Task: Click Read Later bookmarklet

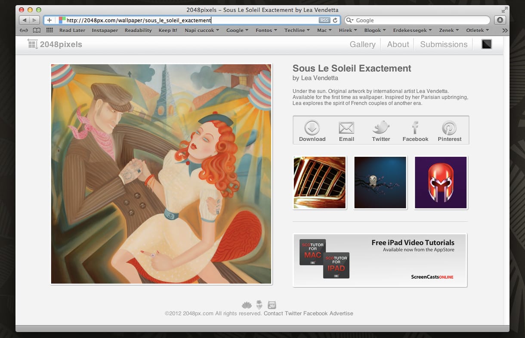Action: click(x=72, y=30)
